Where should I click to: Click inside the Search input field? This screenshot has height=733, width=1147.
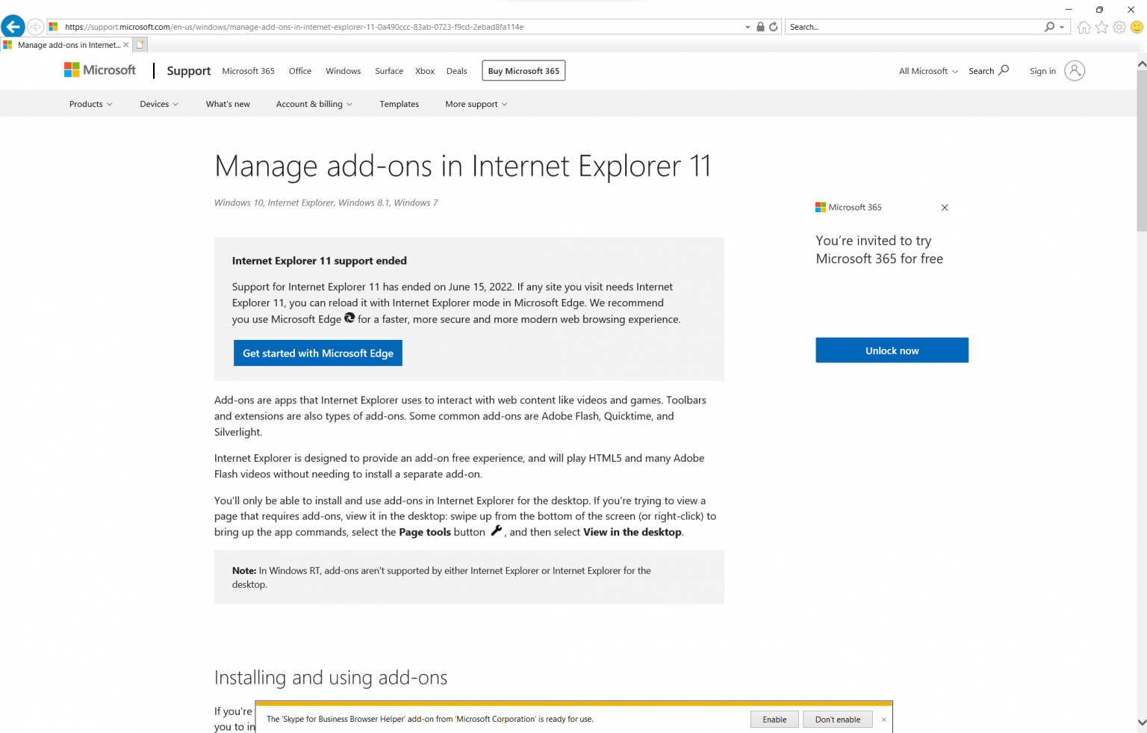tap(896, 26)
